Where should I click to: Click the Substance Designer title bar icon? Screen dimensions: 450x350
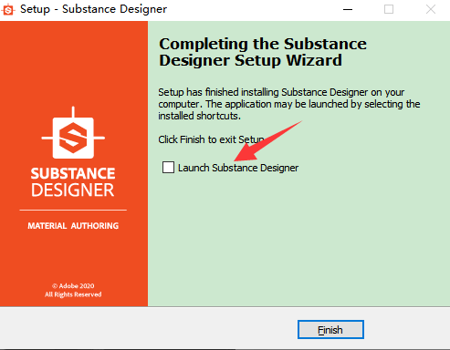(x=8, y=10)
